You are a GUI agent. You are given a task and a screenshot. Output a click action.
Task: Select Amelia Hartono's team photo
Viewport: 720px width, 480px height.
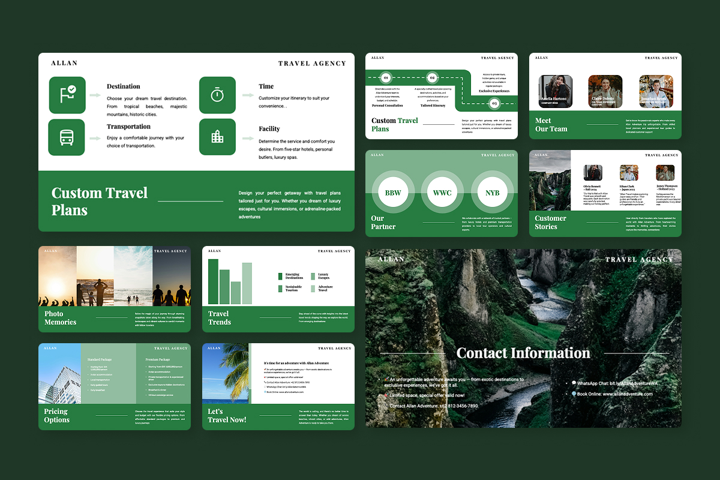click(x=555, y=91)
